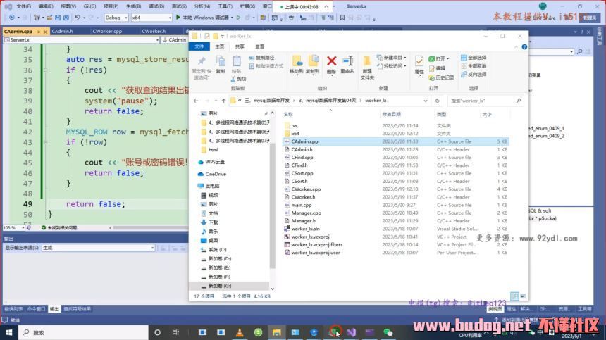The width and height of the screenshot is (606, 340).
Task: Click History (历史记录) button in ribbon
Action: pos(441,77)
